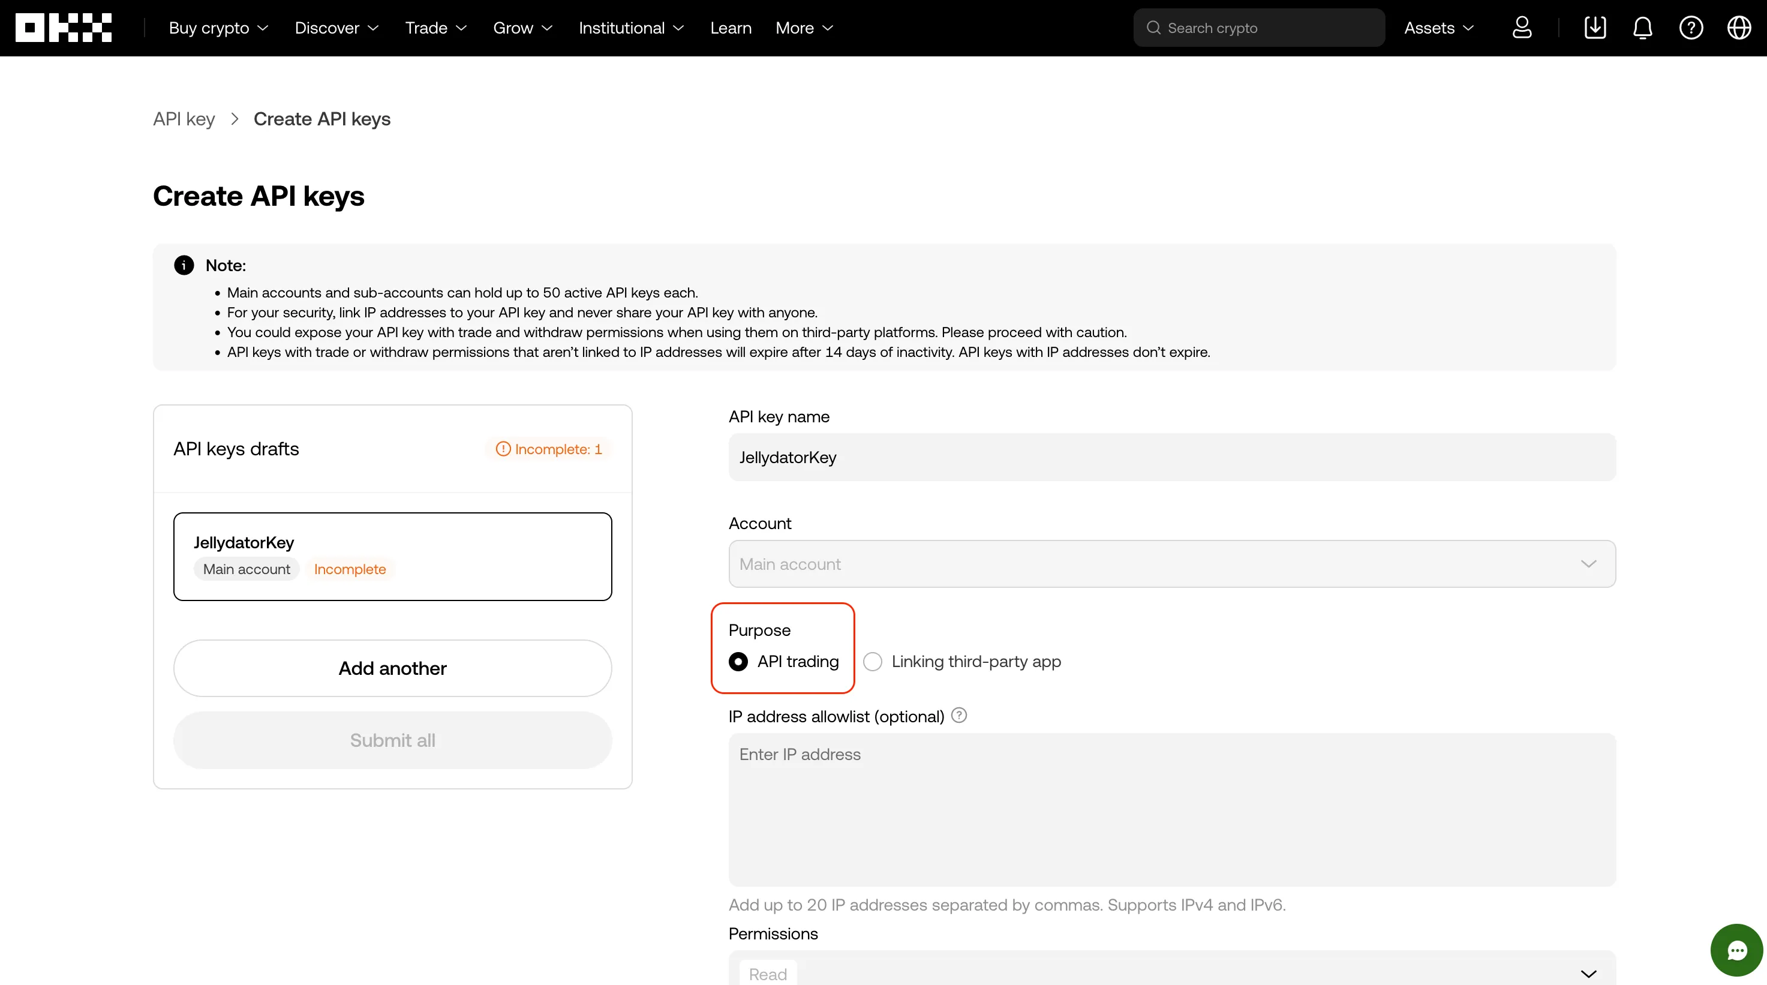
Task: Open the live chat support bubble
Action: [1736, 950]
